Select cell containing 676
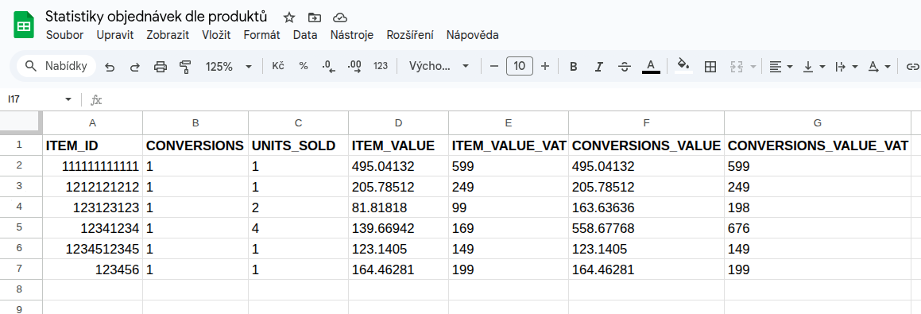 (817, 228)
